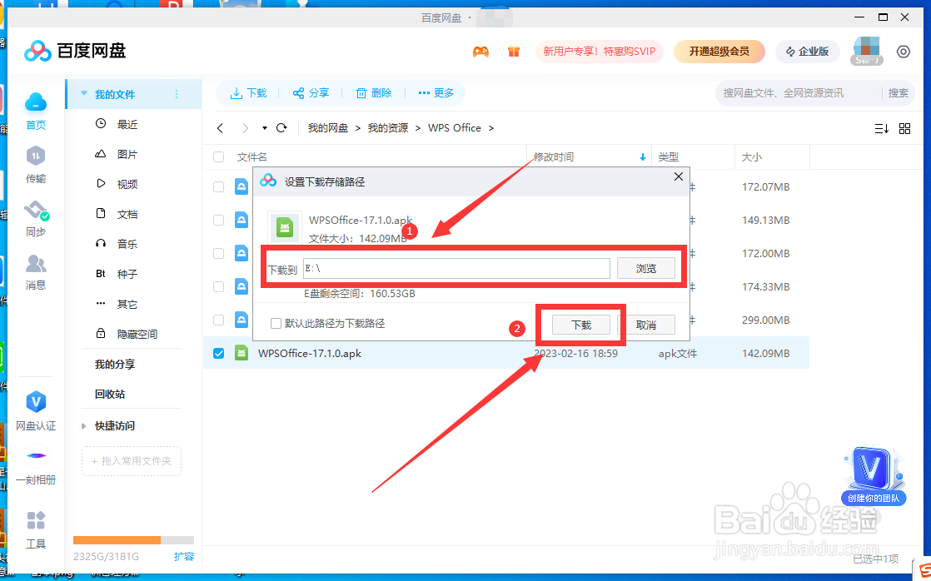Check the 172.00MB file row checkbox
The width and height of the screenshot is (931, 581).
tap(218, 253)
